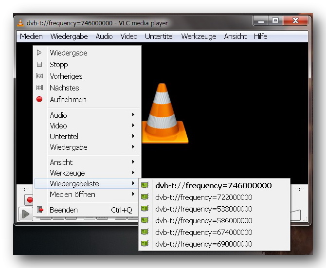Screen dimensions: 326x268
Task: Click capture card icon beside frequency=674000000
Action: click(145, 232)
